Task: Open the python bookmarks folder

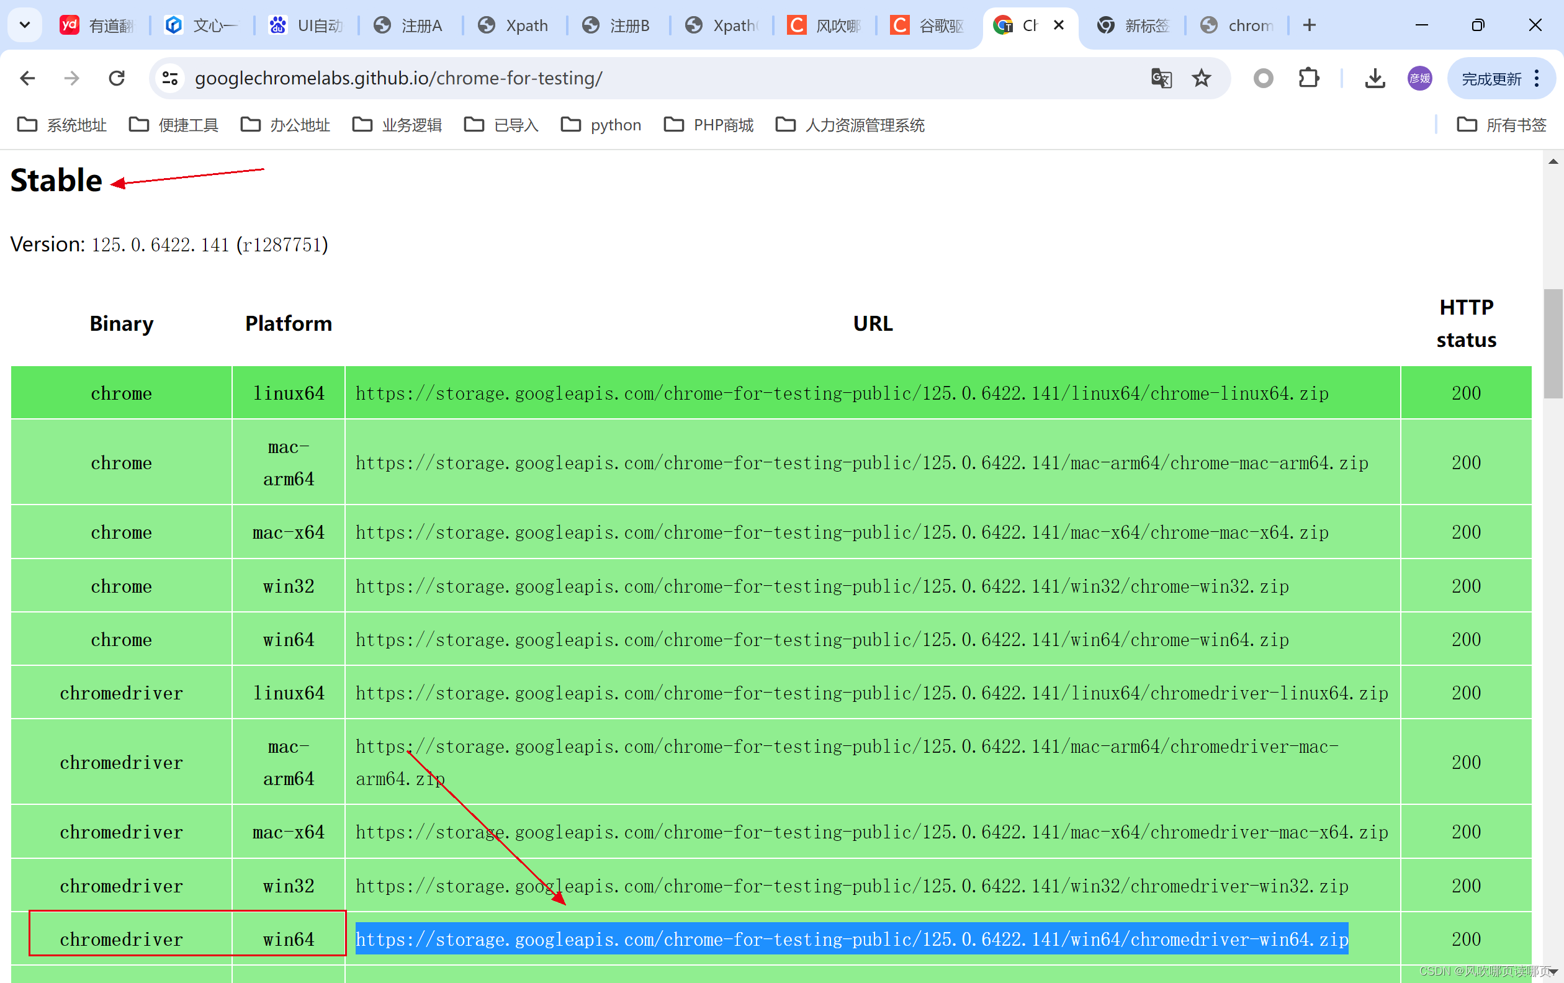Action: (x=601, y=125)
